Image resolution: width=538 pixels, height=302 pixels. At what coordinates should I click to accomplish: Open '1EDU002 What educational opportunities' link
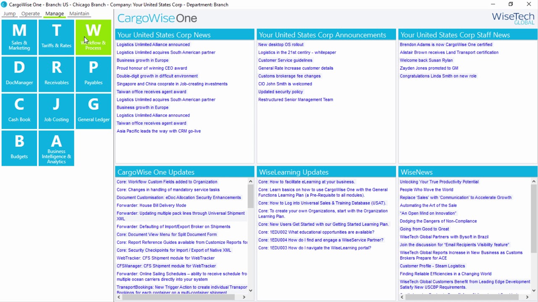pos(316,232)
